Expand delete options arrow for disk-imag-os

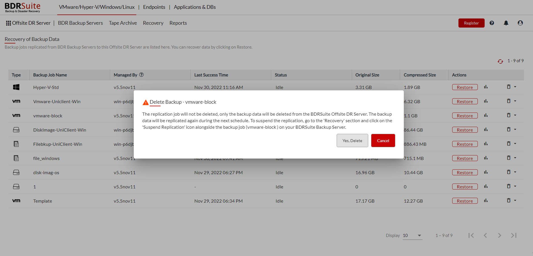[x=515, y=172]
